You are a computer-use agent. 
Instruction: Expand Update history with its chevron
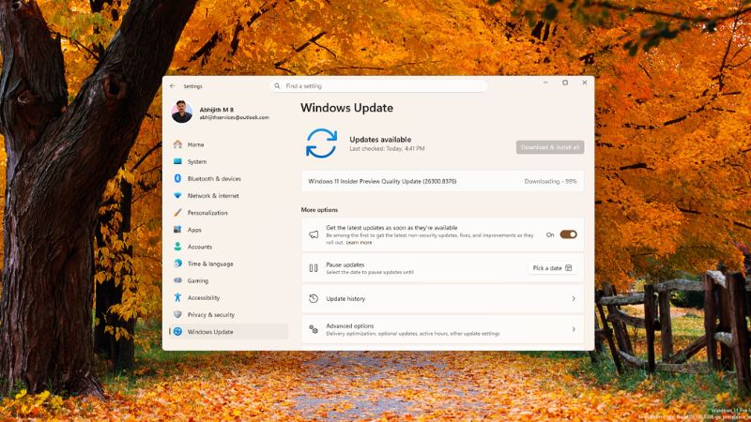[x=574, y=298]
